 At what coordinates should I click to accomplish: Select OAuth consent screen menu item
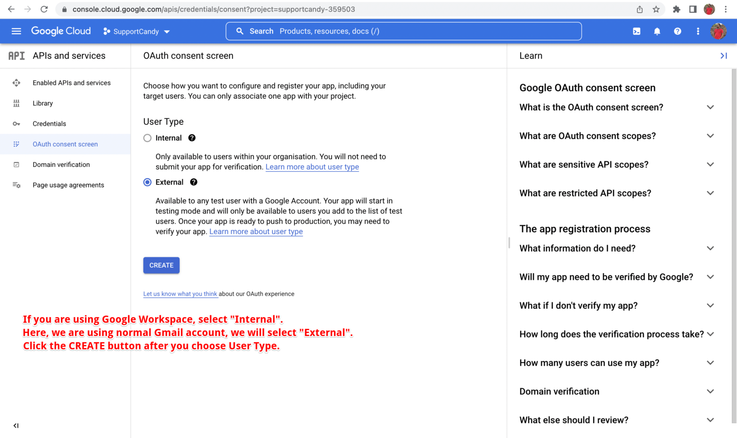65,144
